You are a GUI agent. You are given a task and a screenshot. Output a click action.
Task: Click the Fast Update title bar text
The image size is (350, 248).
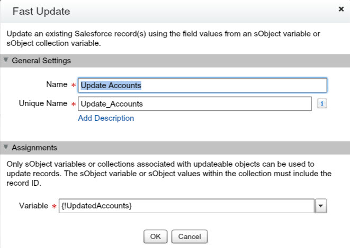tap(41, 11)
